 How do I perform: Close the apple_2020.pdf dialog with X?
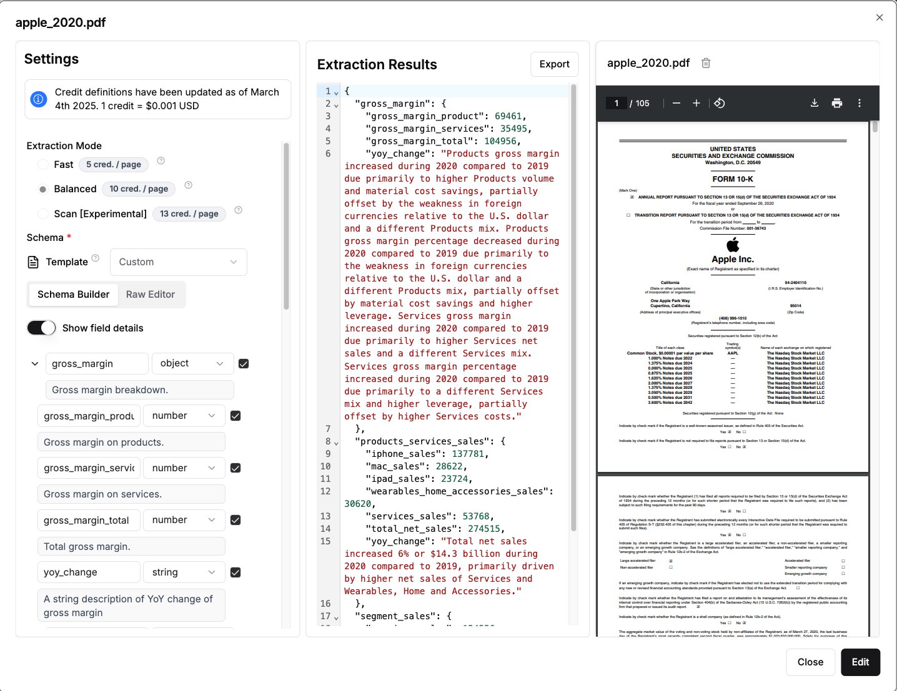click(880, 17)
